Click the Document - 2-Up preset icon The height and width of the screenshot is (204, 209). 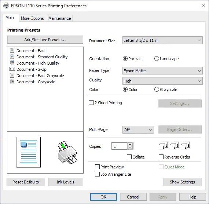pyautogui.click(x=12, y=69)
